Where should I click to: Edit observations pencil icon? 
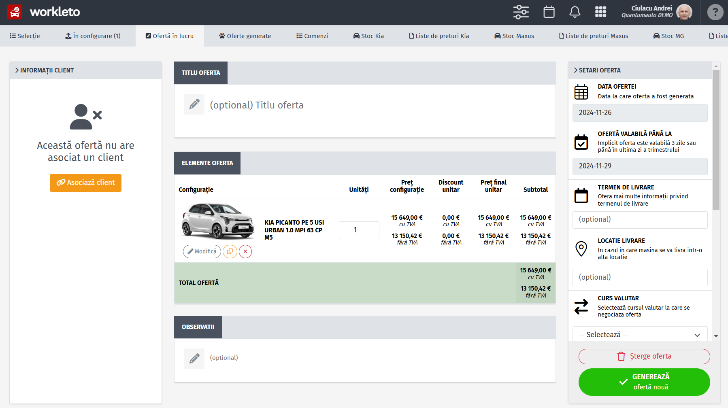(x=194, y=359)
